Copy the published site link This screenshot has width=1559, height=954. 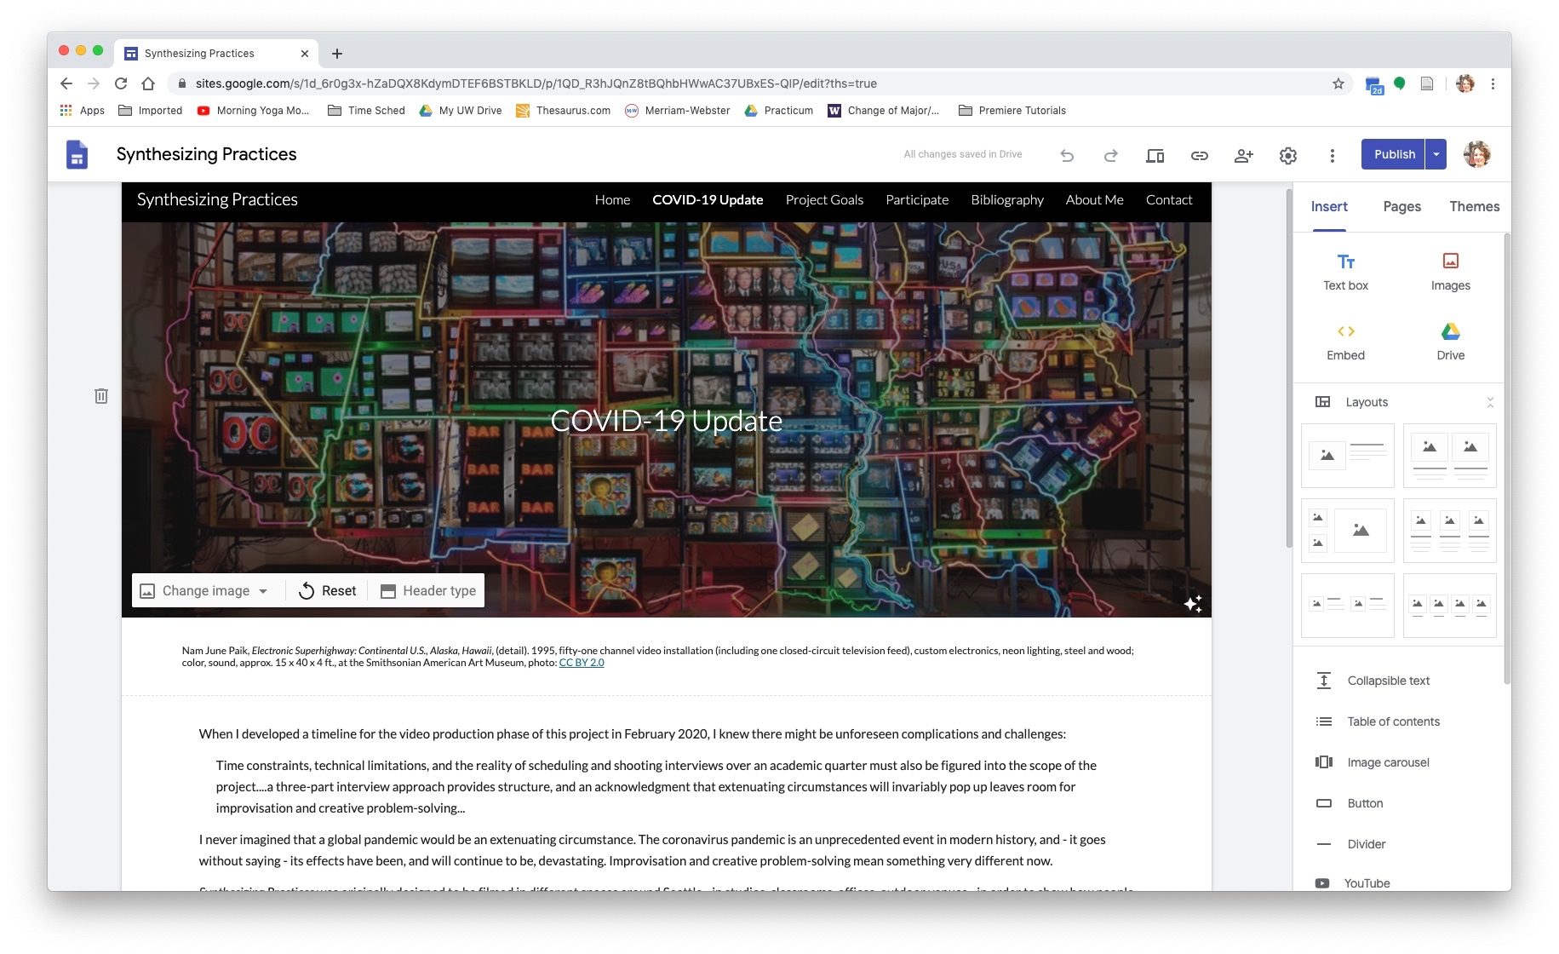1200,155
